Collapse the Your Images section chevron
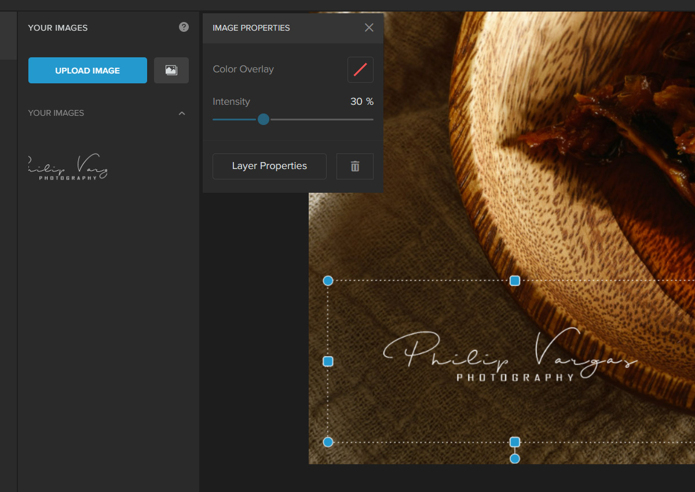 point(182,113)
